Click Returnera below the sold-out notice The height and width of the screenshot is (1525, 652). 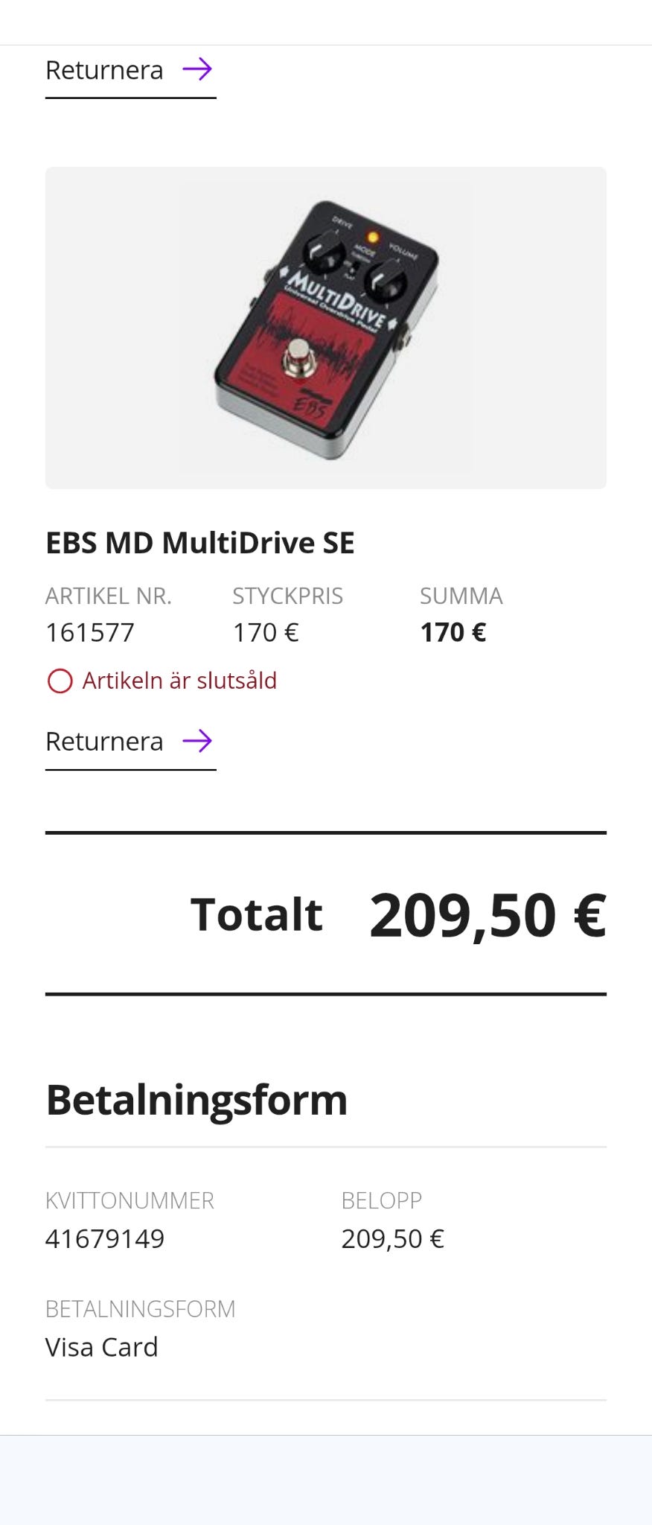click(x=104, y=742)
